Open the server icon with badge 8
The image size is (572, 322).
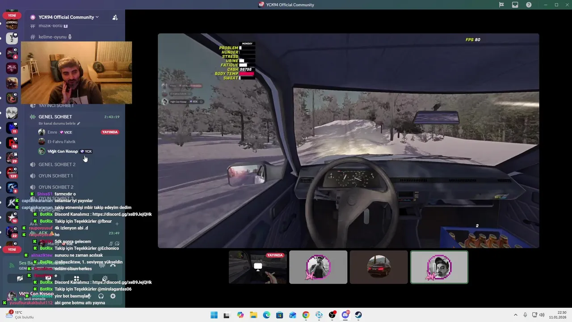click(x=12, y=188)
